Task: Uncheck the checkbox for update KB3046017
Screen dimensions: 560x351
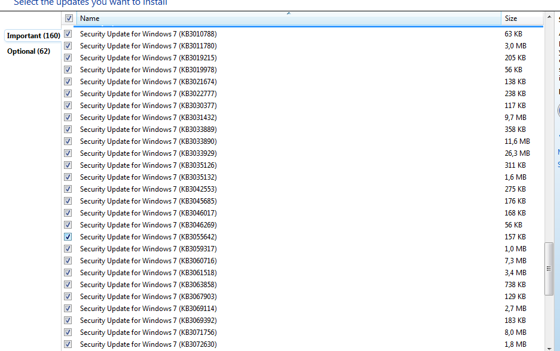Action: click(x=68, y=213)
